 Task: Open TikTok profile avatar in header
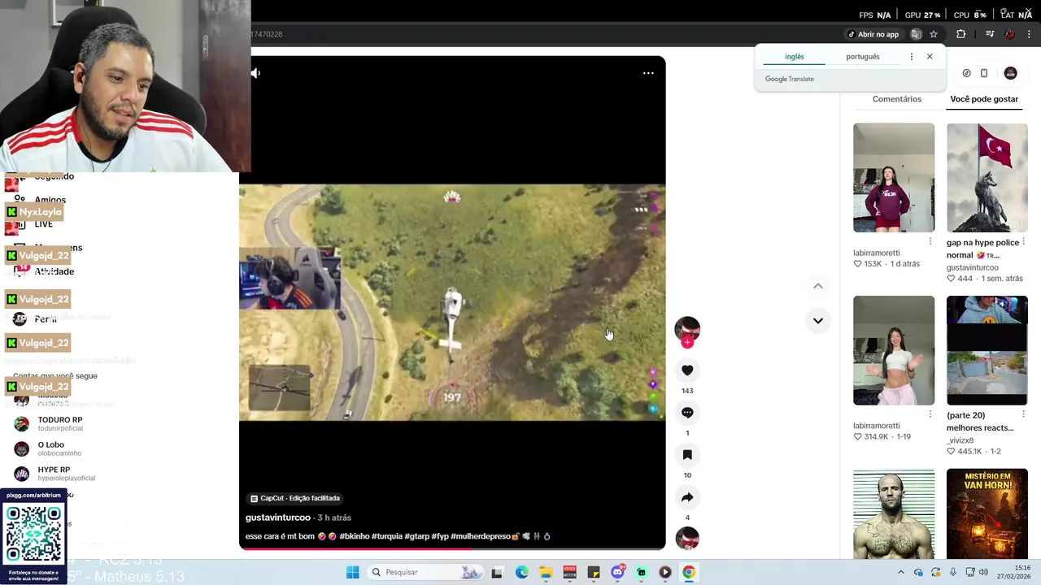(1010, 73)
